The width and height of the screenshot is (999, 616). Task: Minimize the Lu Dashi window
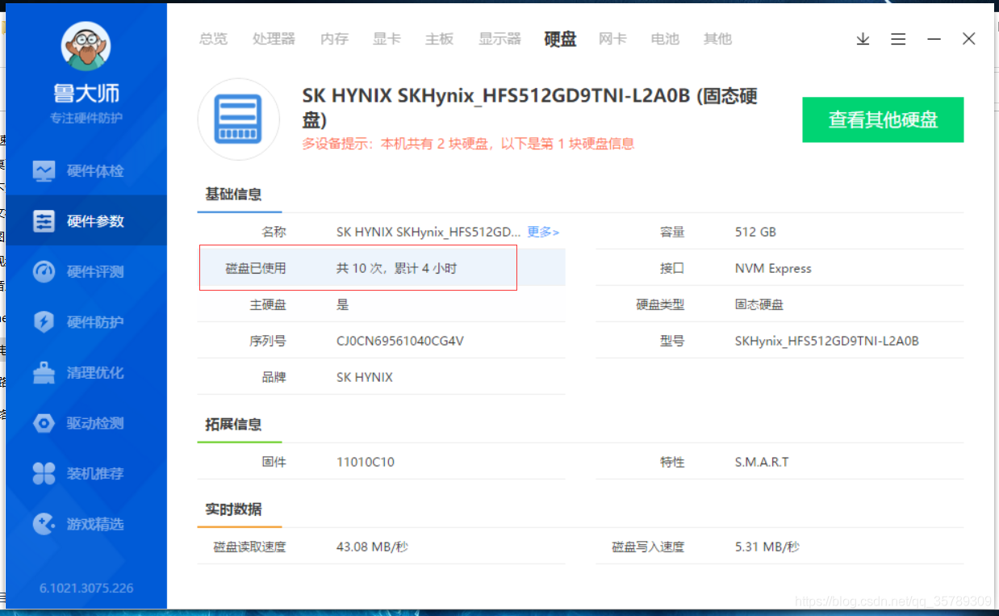(934, 39)
